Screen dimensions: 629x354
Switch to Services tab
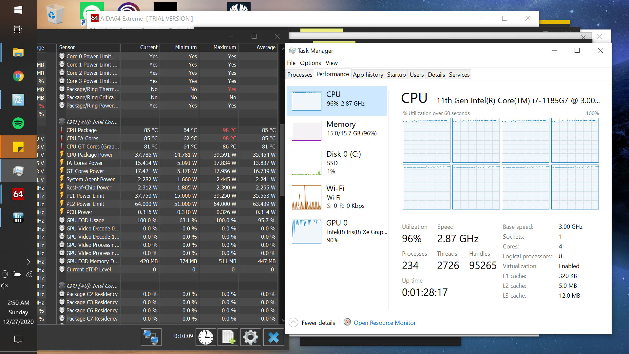point(459,74)
